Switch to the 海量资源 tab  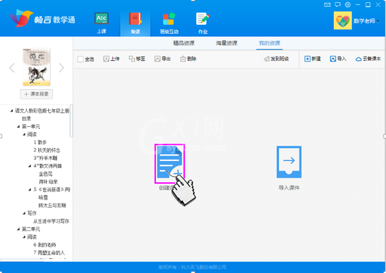tap(227, 43)
